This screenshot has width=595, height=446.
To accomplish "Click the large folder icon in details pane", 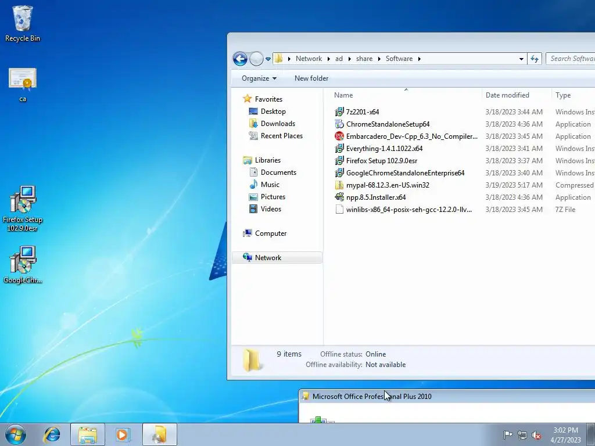I will (251, 359).
